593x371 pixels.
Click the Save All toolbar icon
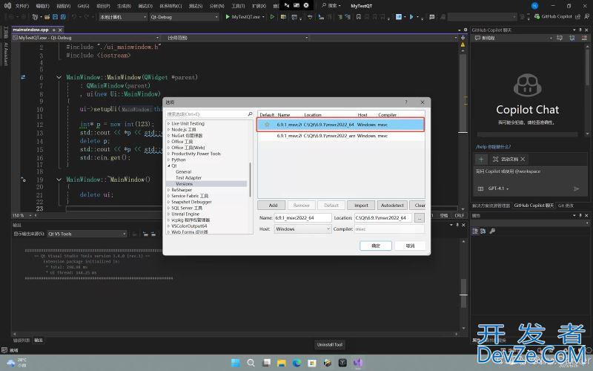click(x=63, y=17)
